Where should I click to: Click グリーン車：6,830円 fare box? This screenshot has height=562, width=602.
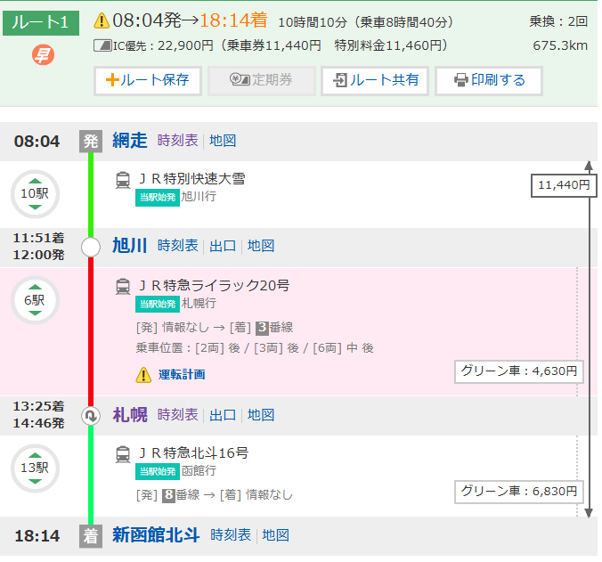518,492
